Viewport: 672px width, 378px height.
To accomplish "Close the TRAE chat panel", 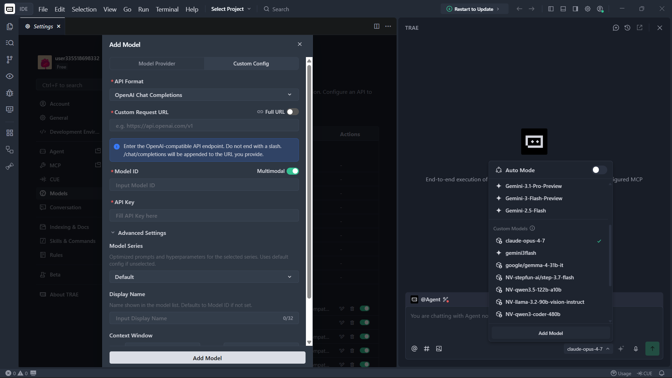I will click(660, 28).
